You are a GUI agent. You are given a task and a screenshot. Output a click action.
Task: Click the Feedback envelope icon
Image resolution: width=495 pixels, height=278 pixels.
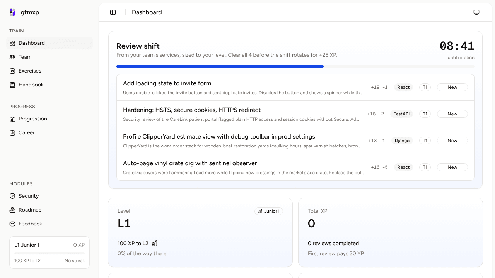click(x=12, y=224)
